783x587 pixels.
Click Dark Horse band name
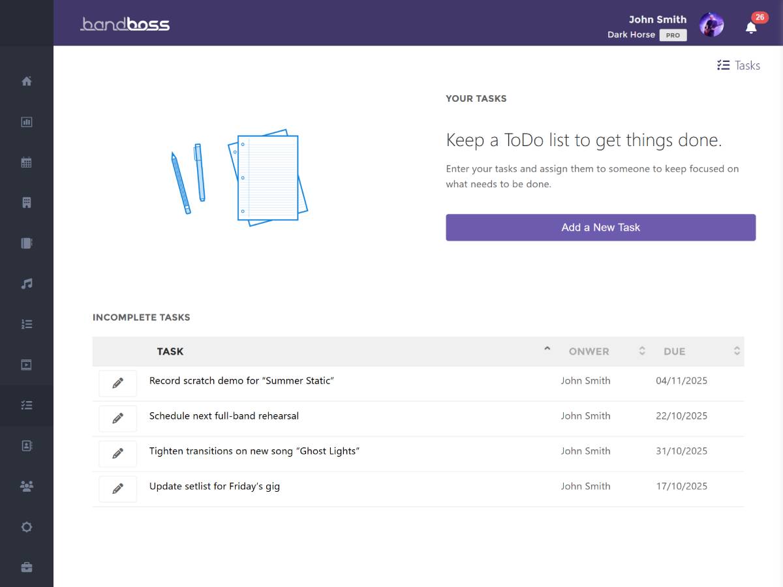coord(631,35)
